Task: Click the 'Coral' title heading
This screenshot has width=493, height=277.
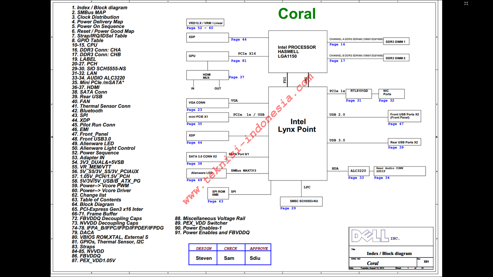Action: click(x=297, y=13)
